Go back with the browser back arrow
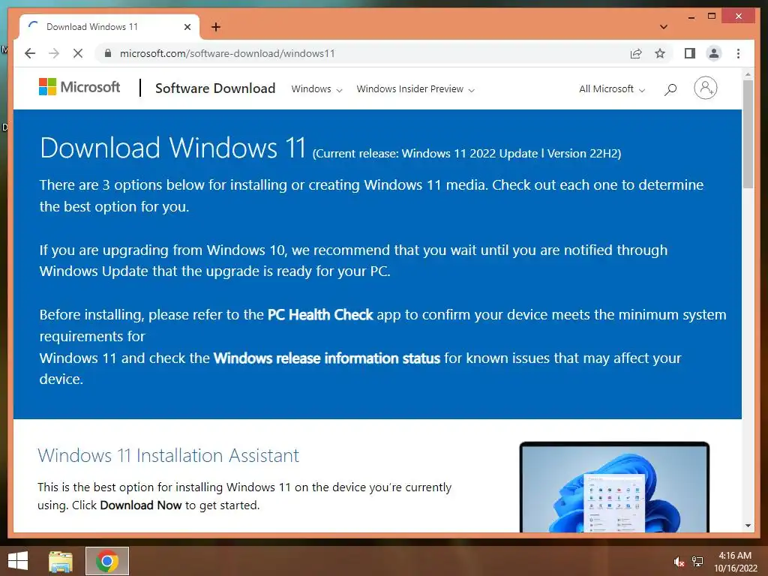The width and height of the screenshot is (768, 576). [x=30, y=53]
